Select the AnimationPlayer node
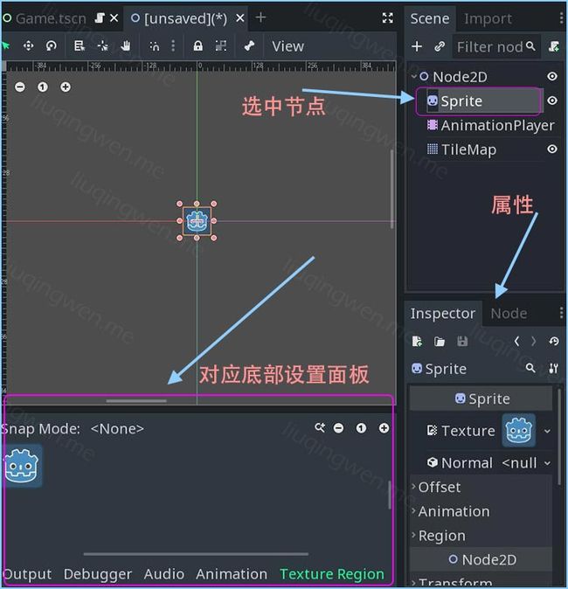 pos(490,126)
